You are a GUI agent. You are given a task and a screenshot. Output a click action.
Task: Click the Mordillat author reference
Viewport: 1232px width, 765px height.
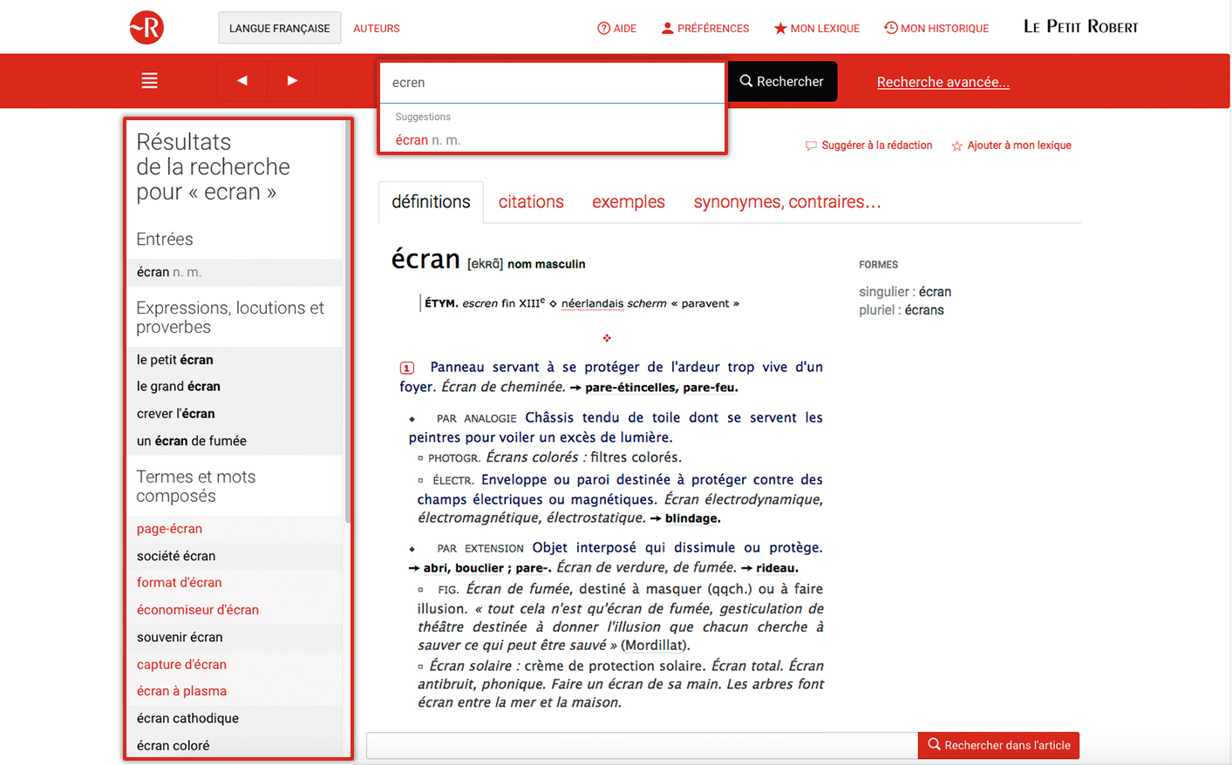click(x=655, y=646)
